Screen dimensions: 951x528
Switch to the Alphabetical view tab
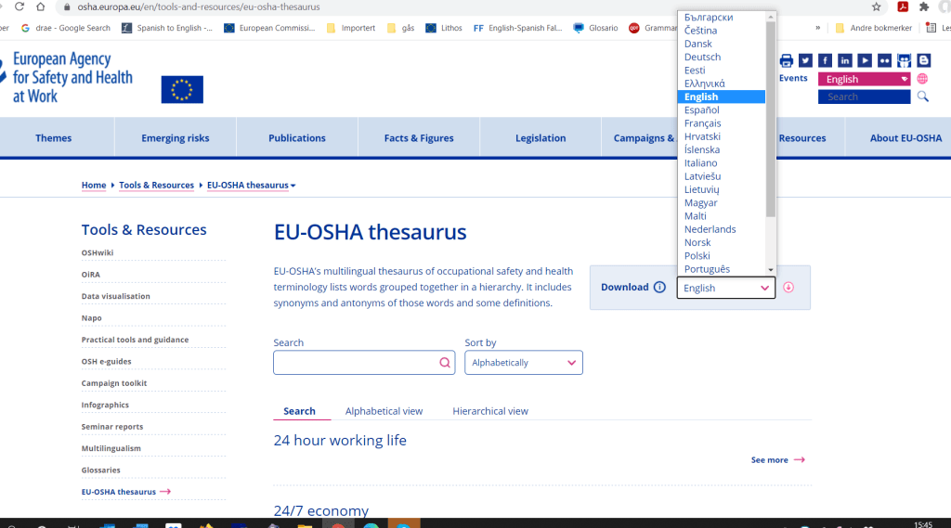click(x=384, y=411)
